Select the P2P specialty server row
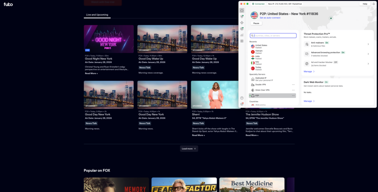378x192 pixels. [272, 96]
